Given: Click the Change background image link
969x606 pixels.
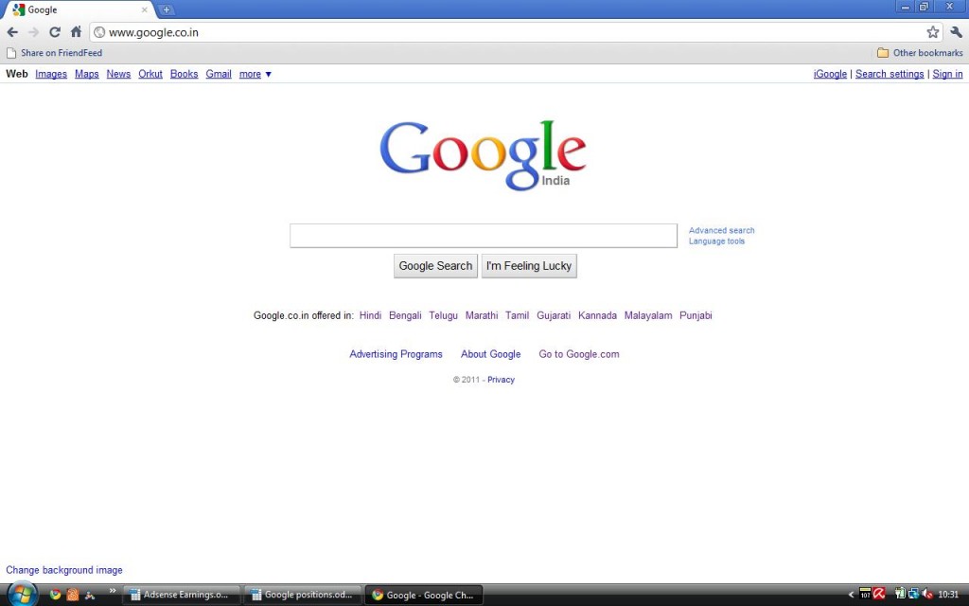Looking at the screenshot, I should [63, 569].
